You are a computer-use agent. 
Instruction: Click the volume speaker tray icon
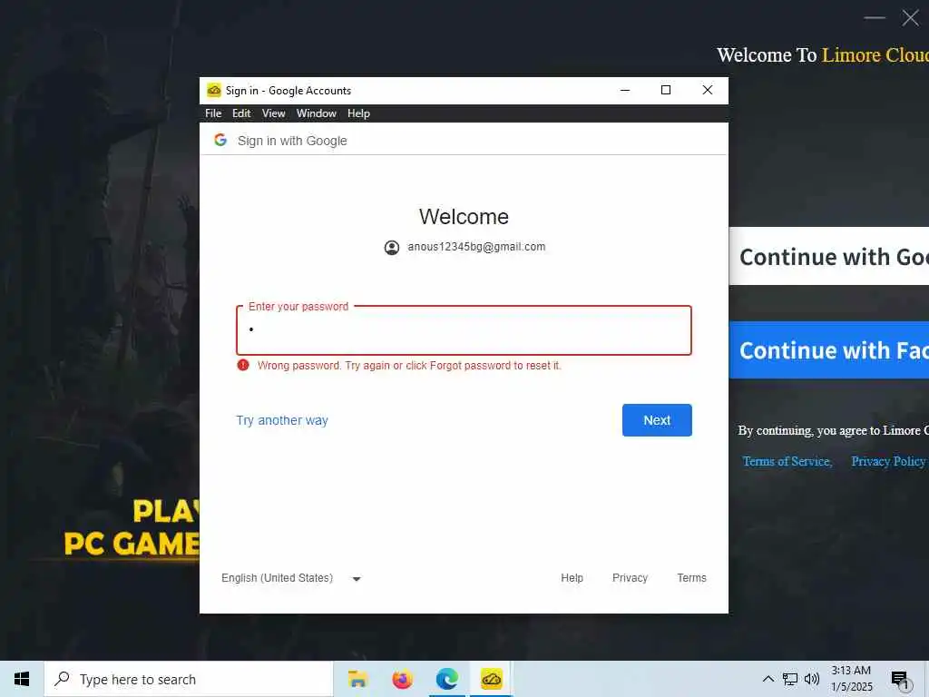(x=812, y=679)
